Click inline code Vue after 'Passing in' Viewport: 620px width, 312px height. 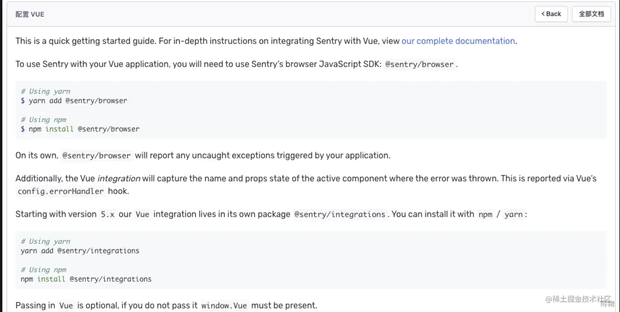pos(66,306)
